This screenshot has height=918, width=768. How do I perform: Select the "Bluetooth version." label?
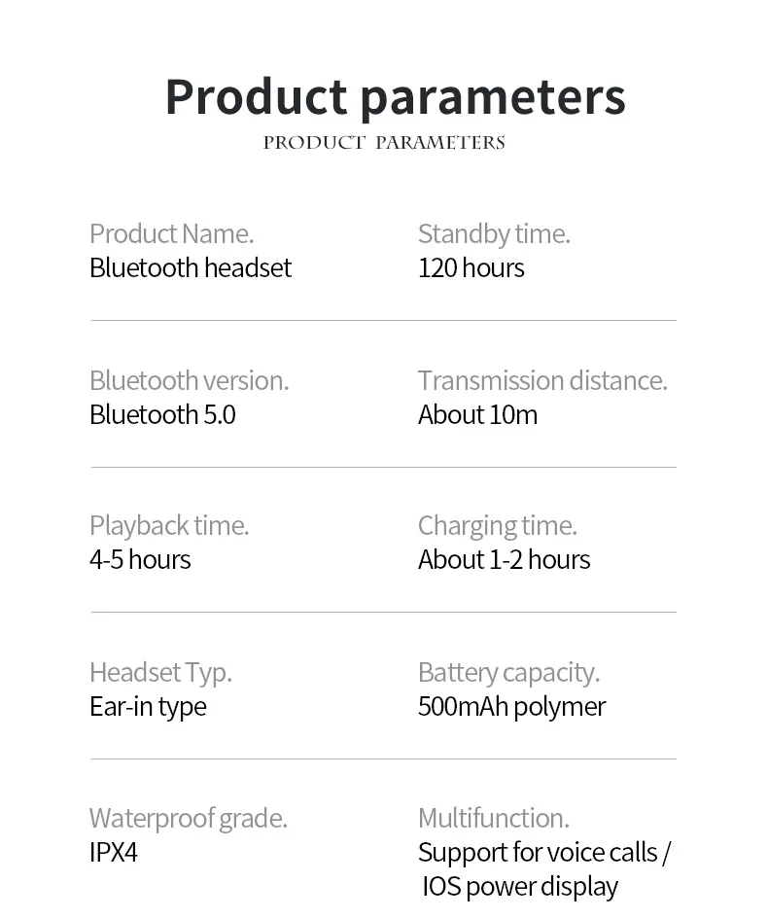[x=189, y=380]
